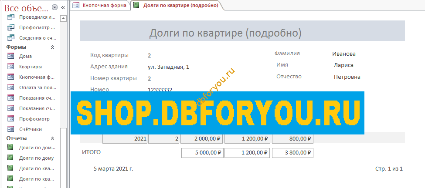Viewport: 425px width, 188px height.
Task: Click the Отчество label
Action: [x=289, y=77]
